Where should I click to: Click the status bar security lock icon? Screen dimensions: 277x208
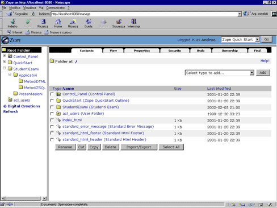pyautogui.click(x=2, y=205)
